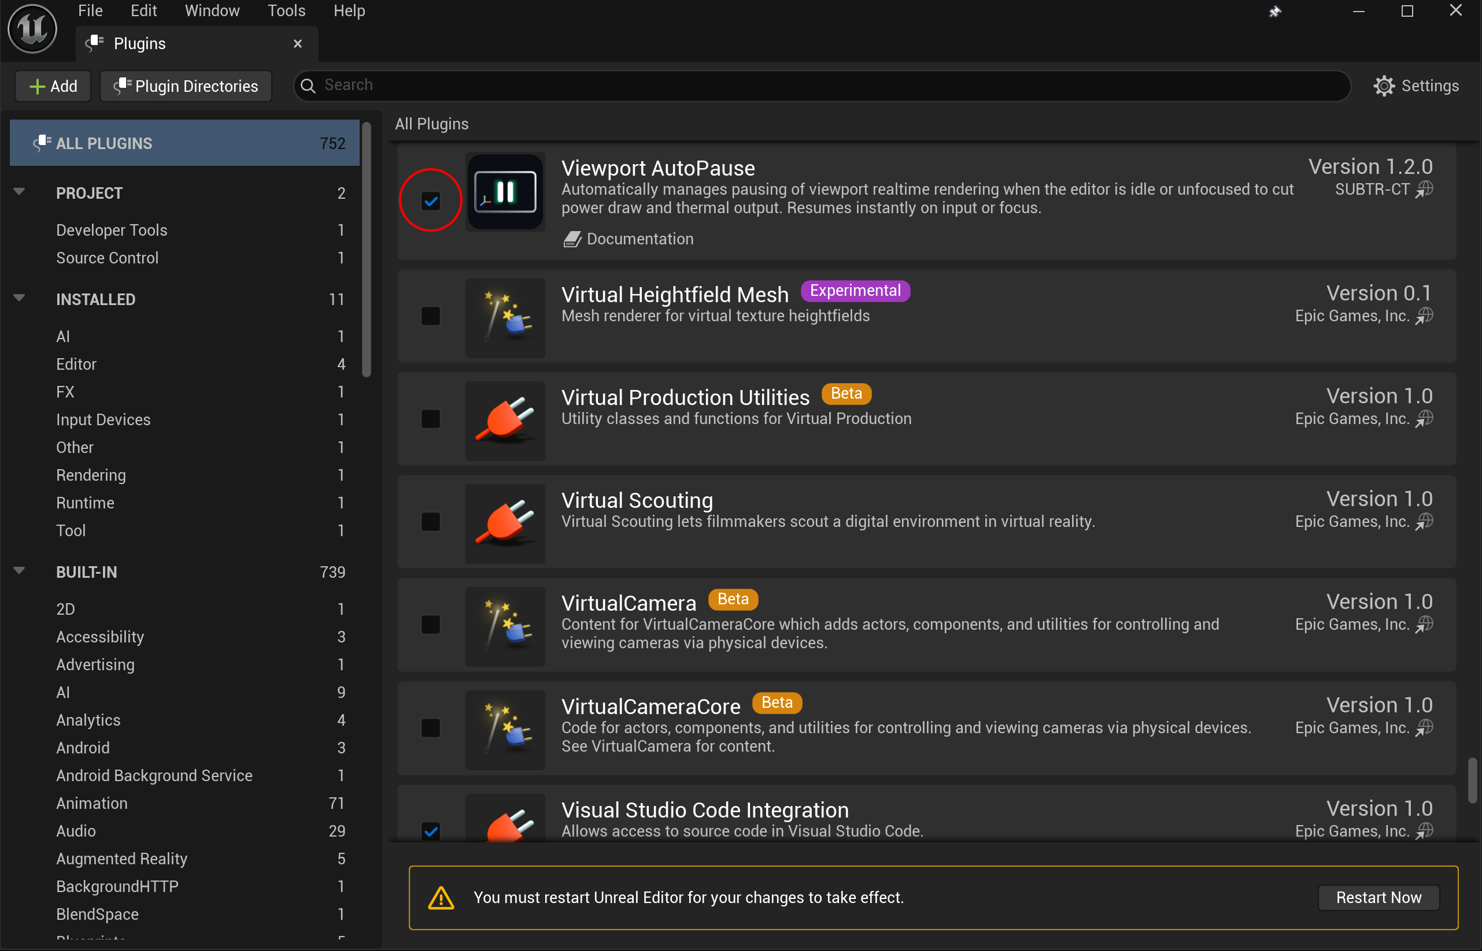Disable the Viewport AutoPause plugin checkbox
Image resolution: width=1482 pixels, height=951 pixels.
click(x=431, y=200)
